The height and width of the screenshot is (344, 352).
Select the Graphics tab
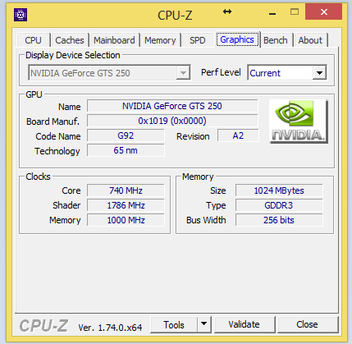(x=237, y=39)
